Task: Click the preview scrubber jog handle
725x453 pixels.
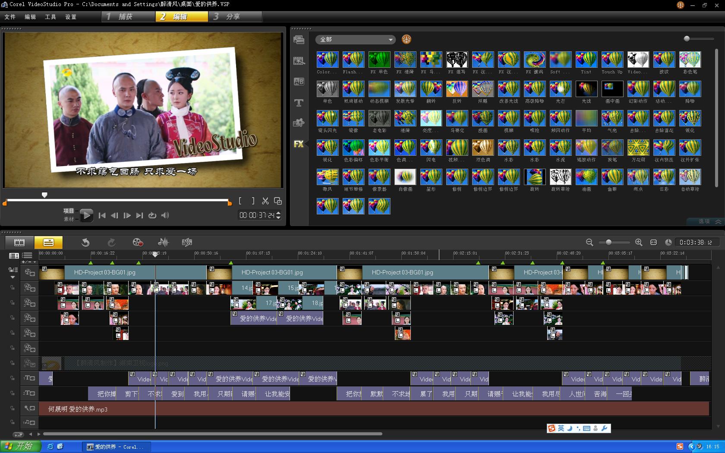Action: click(44, 195)
